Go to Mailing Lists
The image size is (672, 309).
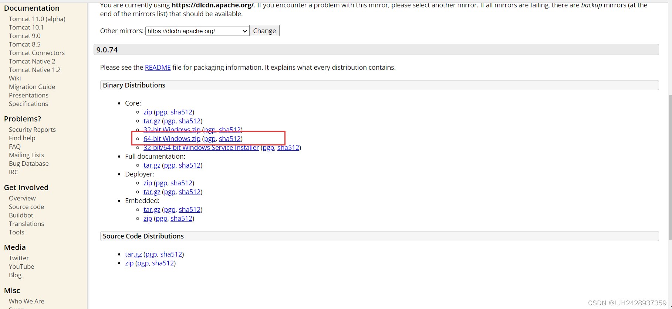pyautogui.click(x=27, y=155)
